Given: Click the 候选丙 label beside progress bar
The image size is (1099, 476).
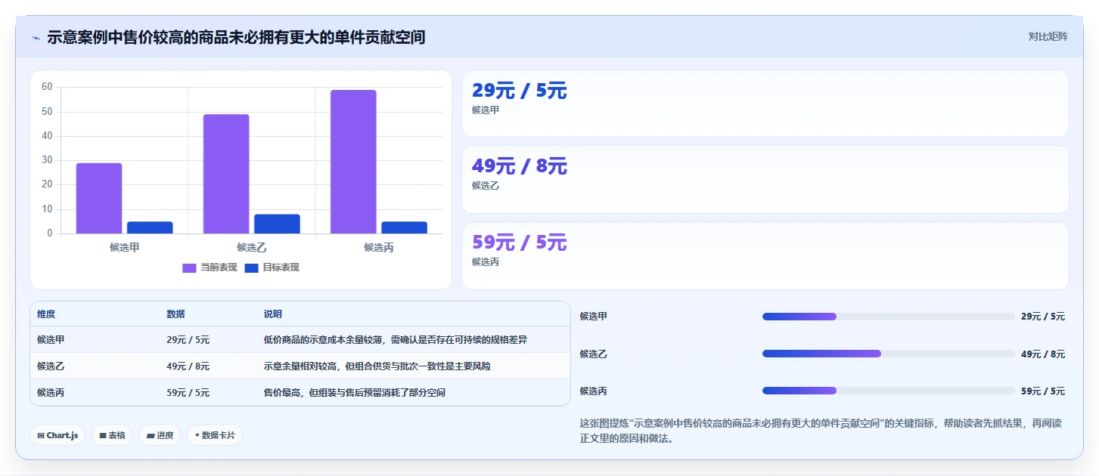Looking at the screenshot, I should pyautogui.click(x=594, y=391).
